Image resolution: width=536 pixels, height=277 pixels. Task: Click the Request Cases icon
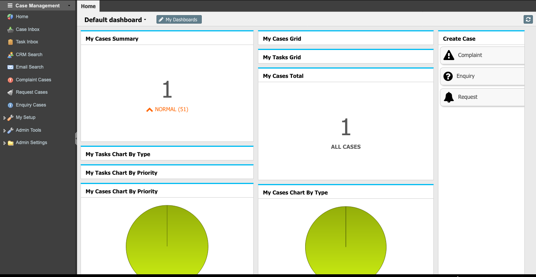10,92
